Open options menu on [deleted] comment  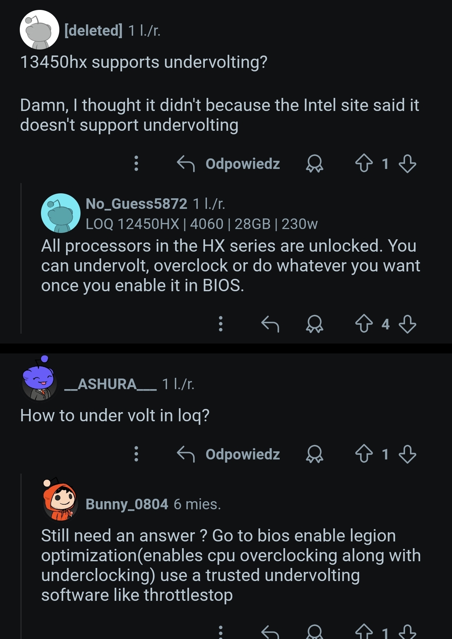pyautogui.click(x=136, y=164)
